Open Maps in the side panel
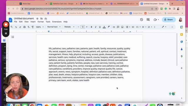The height and width of the screenshot is (106, 188). pos(182,56)
